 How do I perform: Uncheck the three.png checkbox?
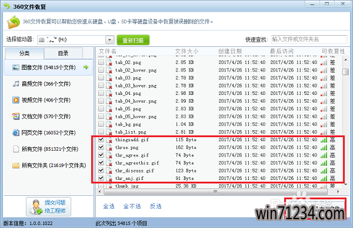tap(101, 147)
